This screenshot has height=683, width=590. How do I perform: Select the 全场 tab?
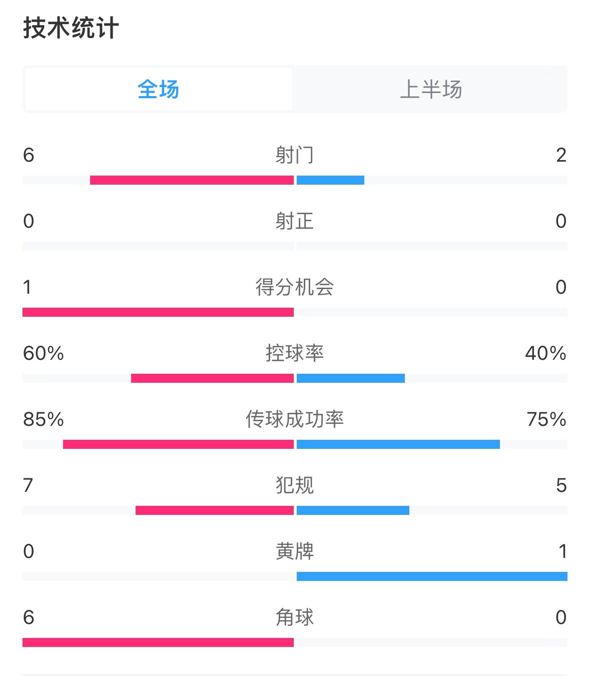(x=158, y=89)
